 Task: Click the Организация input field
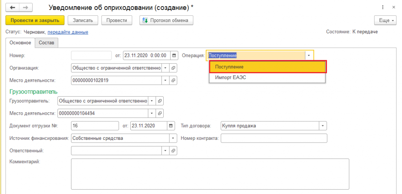[x=116, y=68]
